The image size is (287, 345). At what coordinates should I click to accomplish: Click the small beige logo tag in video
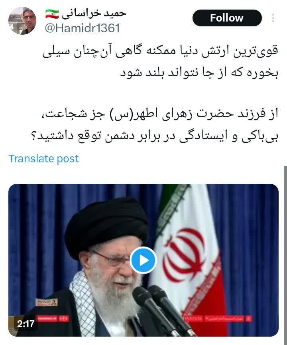coord(47,302)
